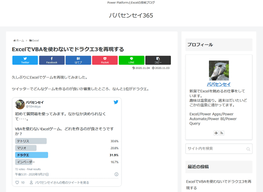
Task: Like the tweet with the heart icon
Action: click(x=17, y=183)
